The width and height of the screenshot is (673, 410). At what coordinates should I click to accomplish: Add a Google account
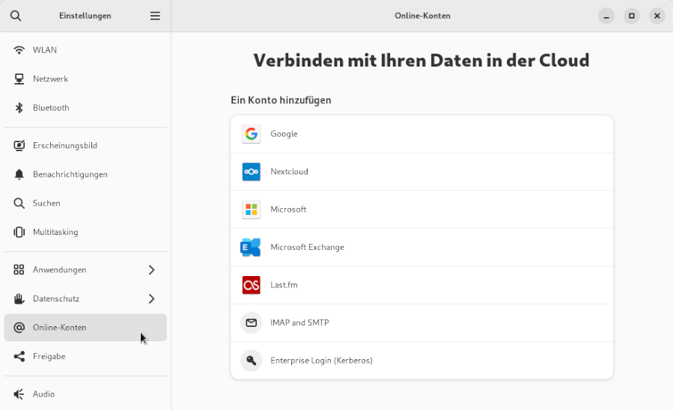[422, 134]
